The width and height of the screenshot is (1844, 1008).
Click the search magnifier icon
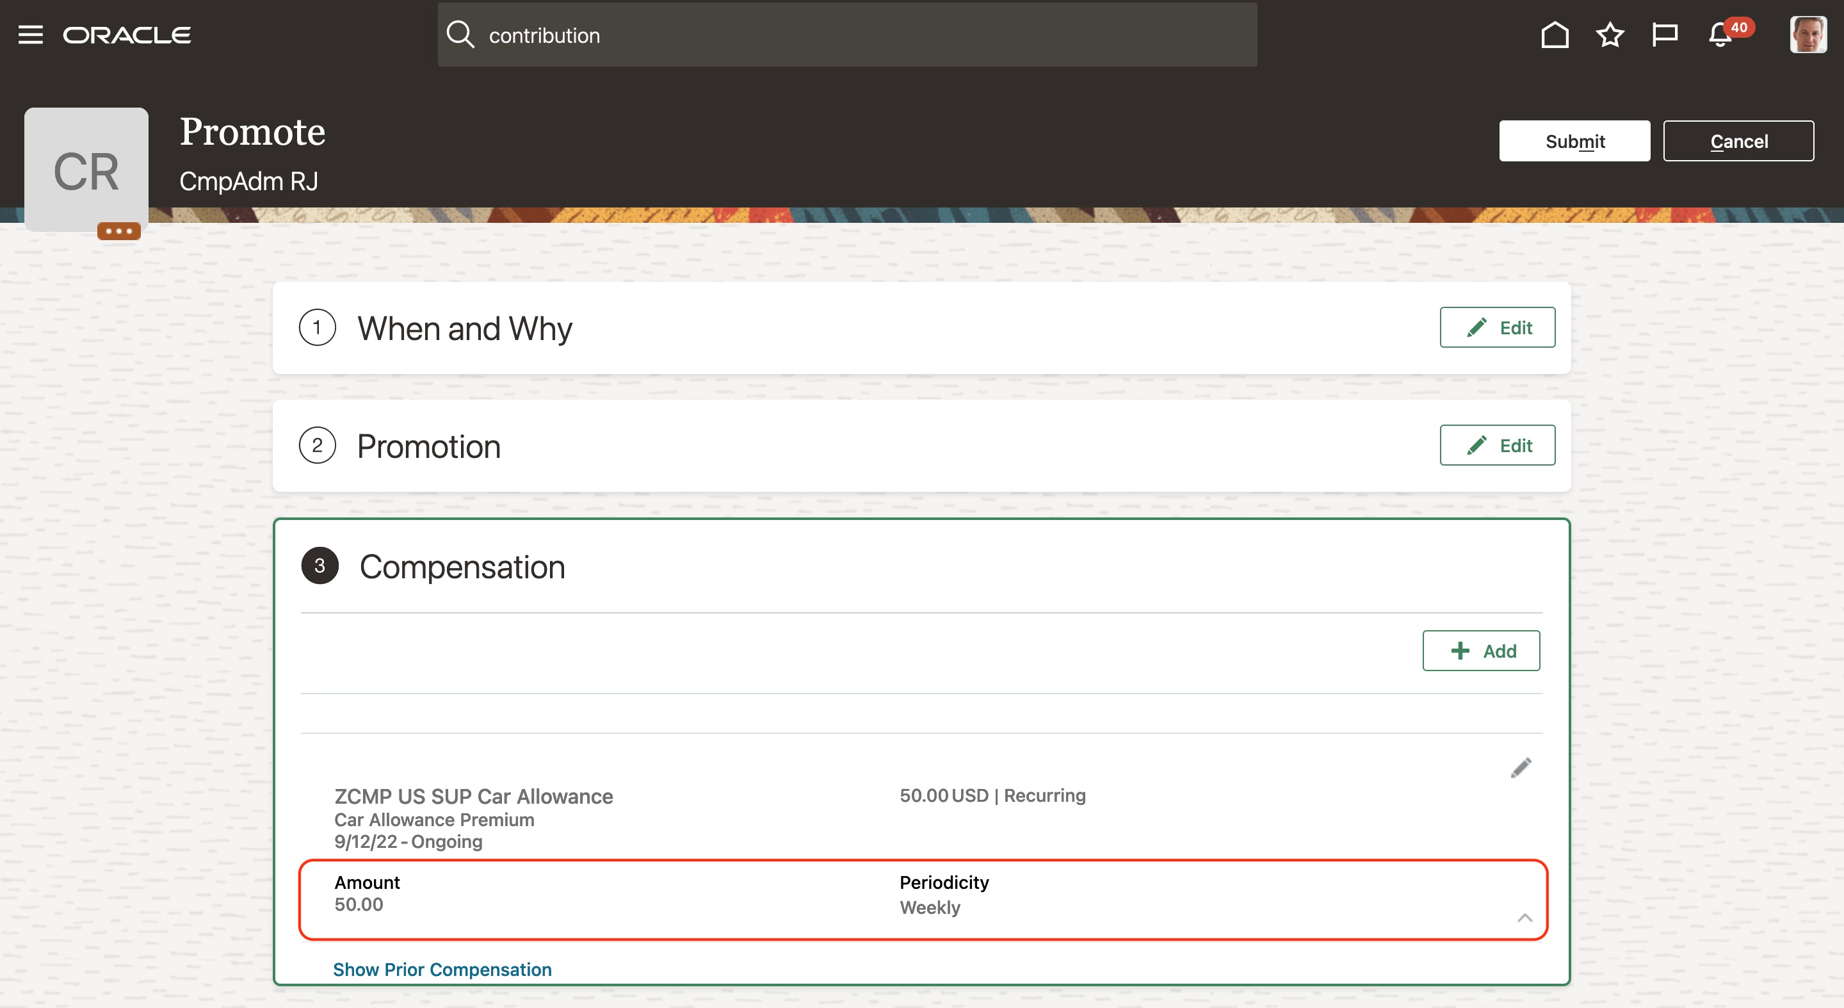[460, 35]
